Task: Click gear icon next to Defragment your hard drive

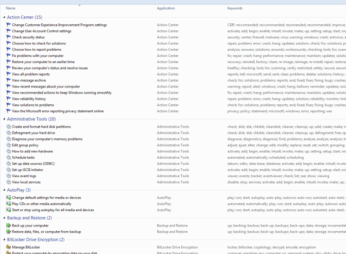Action: coord(9,133)
